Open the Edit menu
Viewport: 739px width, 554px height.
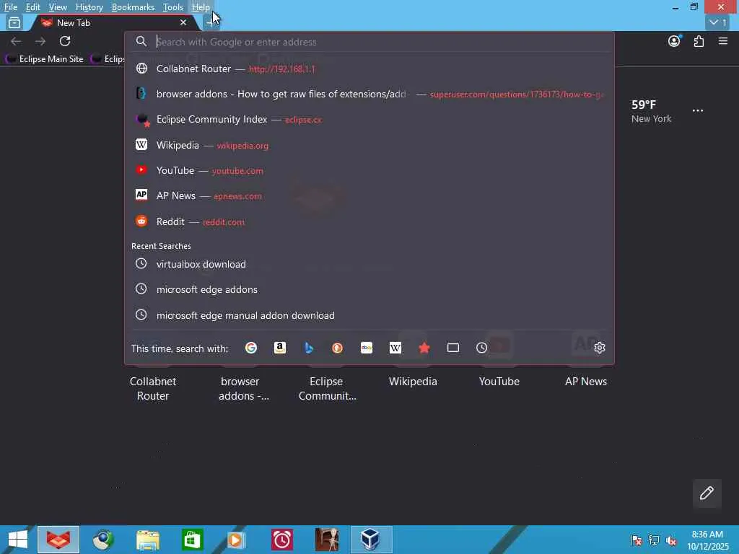click(32, 7)
